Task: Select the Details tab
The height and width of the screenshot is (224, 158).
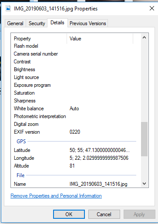Action: tap(57, 23)
